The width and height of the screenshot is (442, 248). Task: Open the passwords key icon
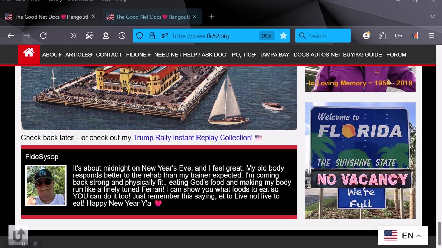coord(398,36)
